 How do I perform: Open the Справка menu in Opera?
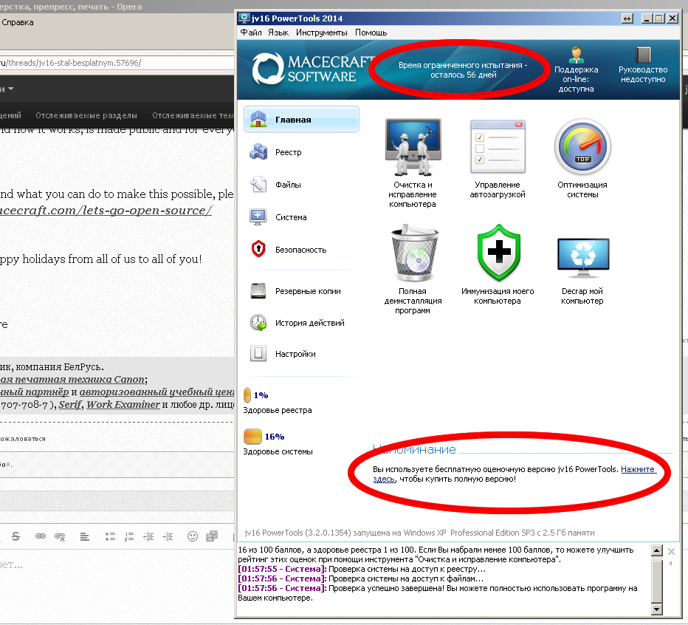(18, 22)
